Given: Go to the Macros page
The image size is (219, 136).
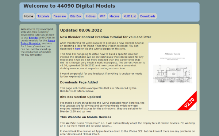Looking at the screenshot, I should pos(114,16).
